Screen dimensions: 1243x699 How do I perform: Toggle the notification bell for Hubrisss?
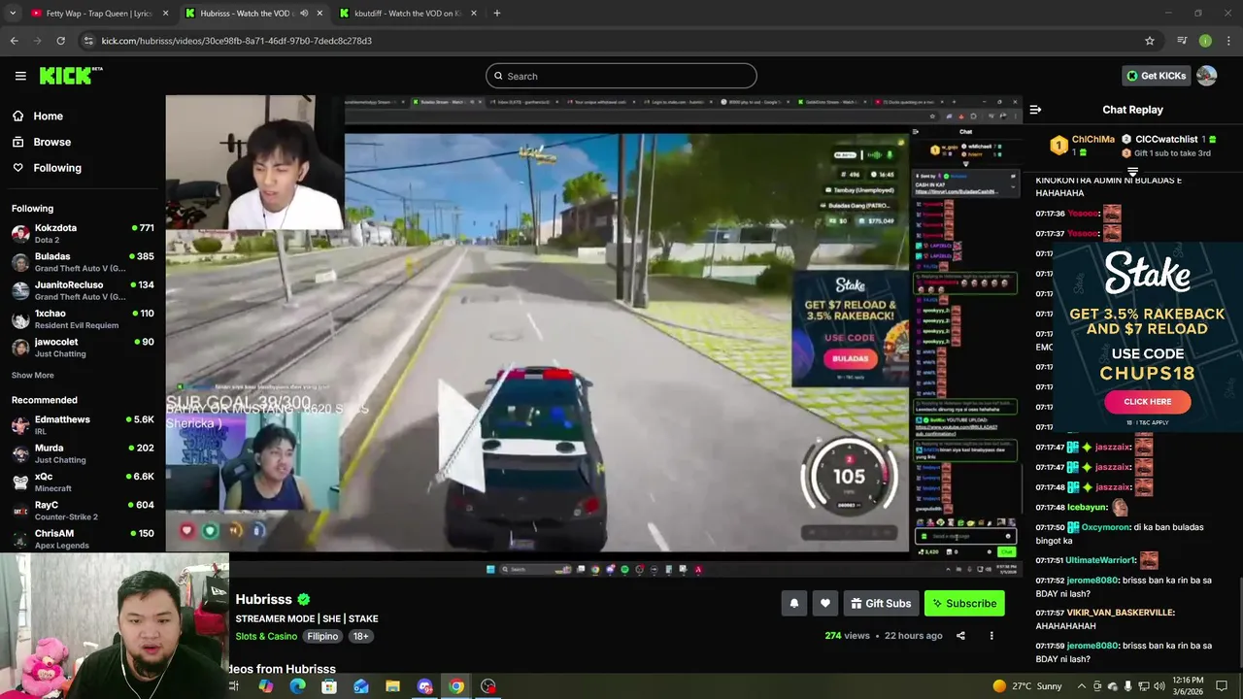tap(793, 603)
